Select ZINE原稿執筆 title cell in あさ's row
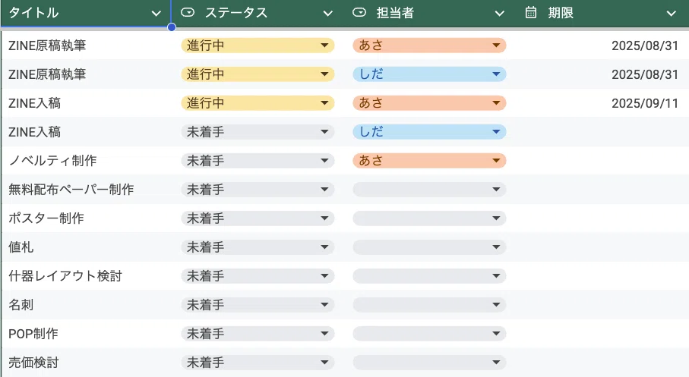Image resolution: width=689 pixels, height=377 pixels. (x=86, y=46)
